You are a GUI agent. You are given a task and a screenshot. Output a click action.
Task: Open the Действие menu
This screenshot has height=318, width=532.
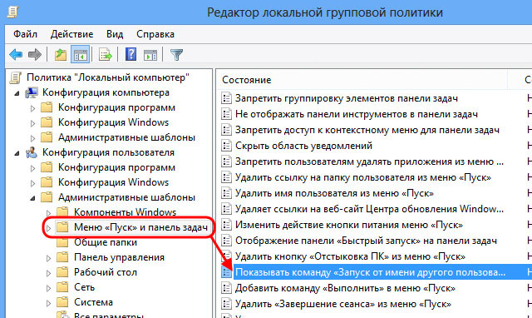pos(71,34)
